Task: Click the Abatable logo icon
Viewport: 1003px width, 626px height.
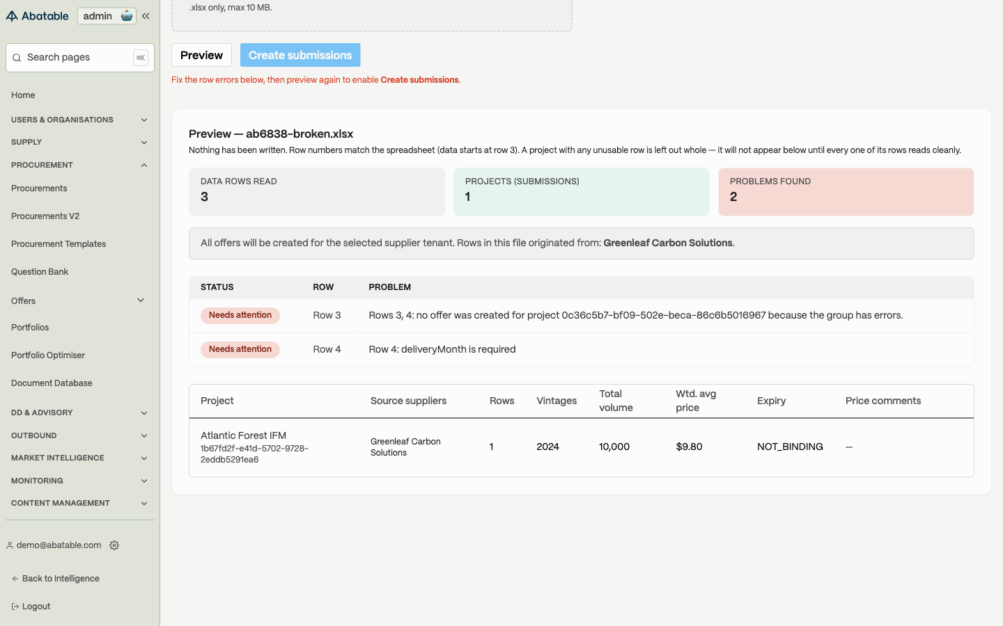Action: [x=12, y=16]
